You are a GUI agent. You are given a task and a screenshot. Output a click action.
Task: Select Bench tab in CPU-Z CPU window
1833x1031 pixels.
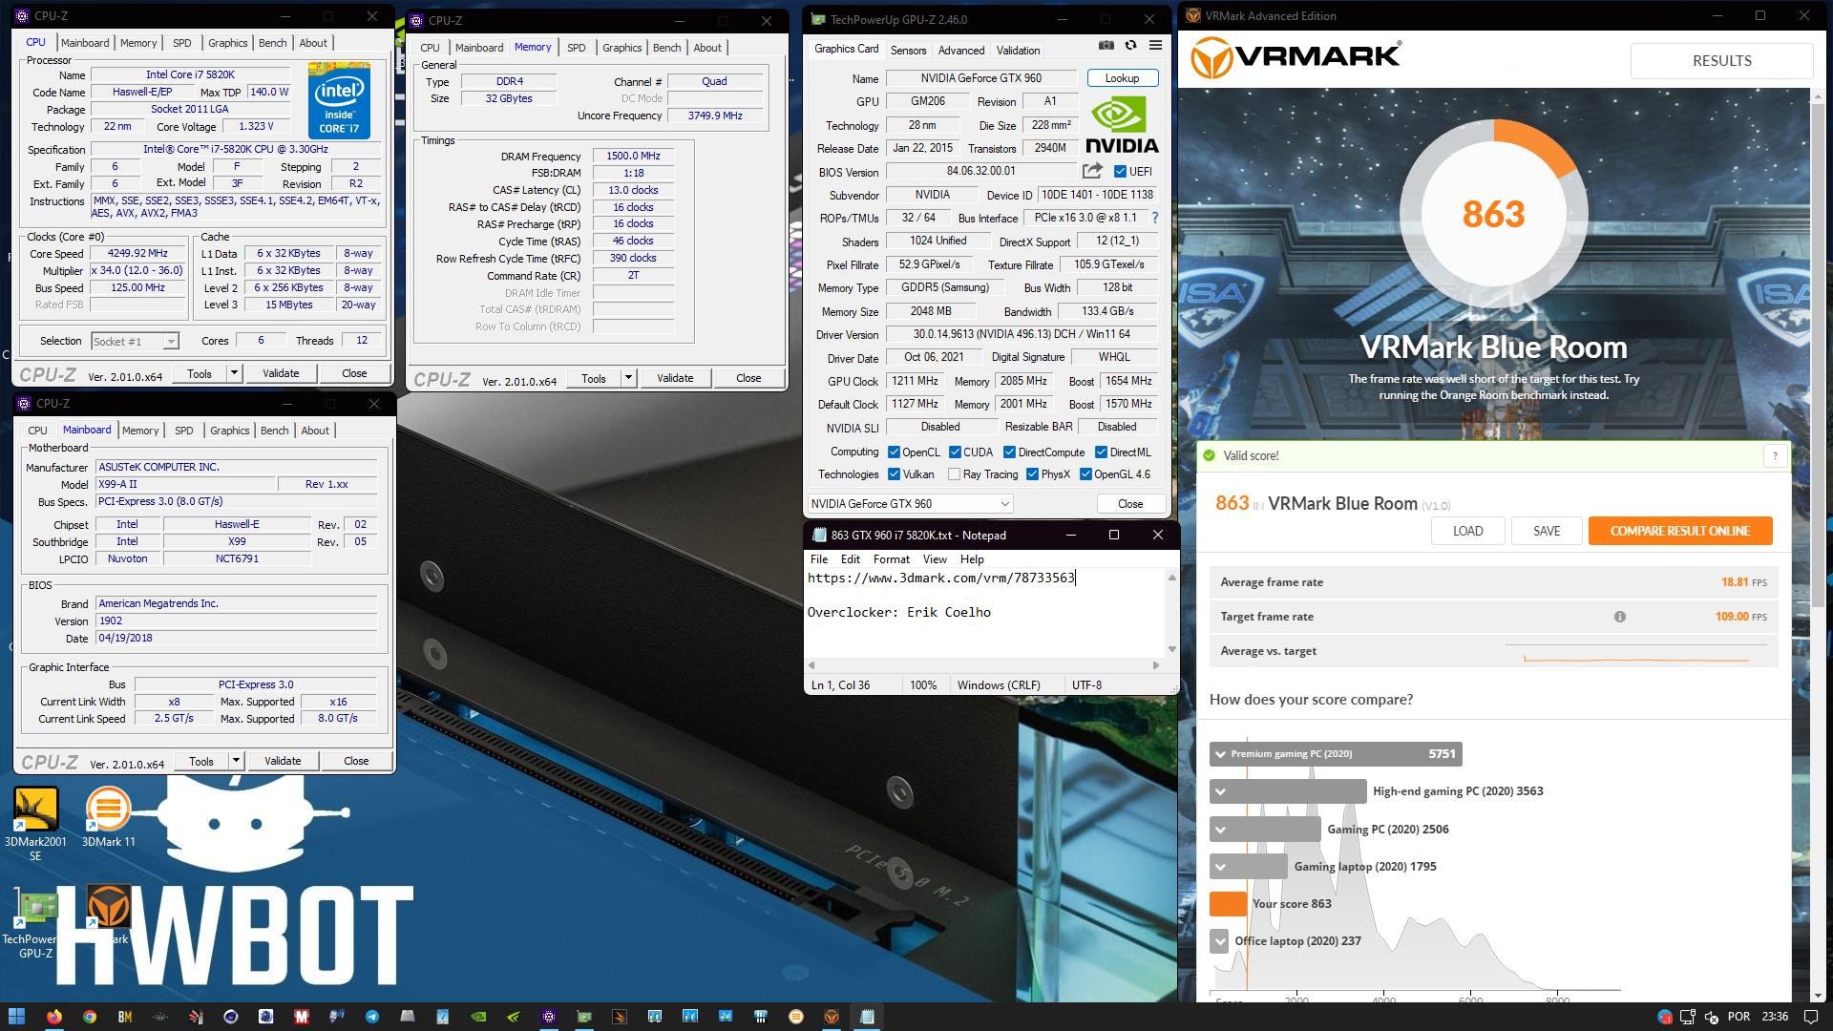(x=272, y=43)
